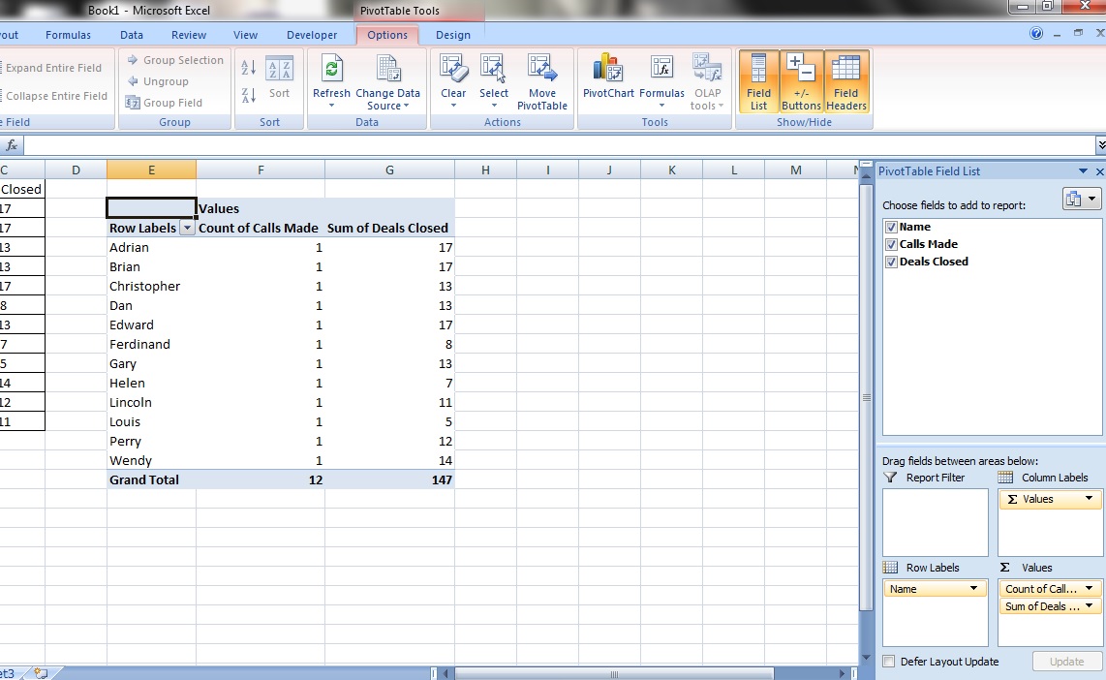Image resolution: width=1106 pixels, height=680 pixels.
Task: Toggle the Field List button
Action: 758,81
